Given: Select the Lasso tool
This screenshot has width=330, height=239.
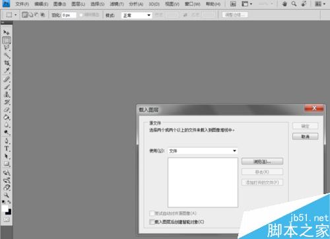Looking at the screenshot, I should 7,48.
